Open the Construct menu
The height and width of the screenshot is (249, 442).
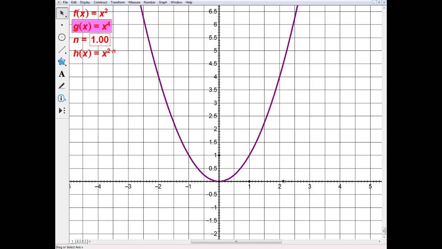[100, 2]
